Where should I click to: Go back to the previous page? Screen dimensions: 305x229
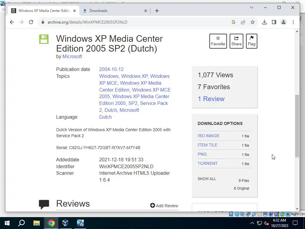tap(12, 22)
